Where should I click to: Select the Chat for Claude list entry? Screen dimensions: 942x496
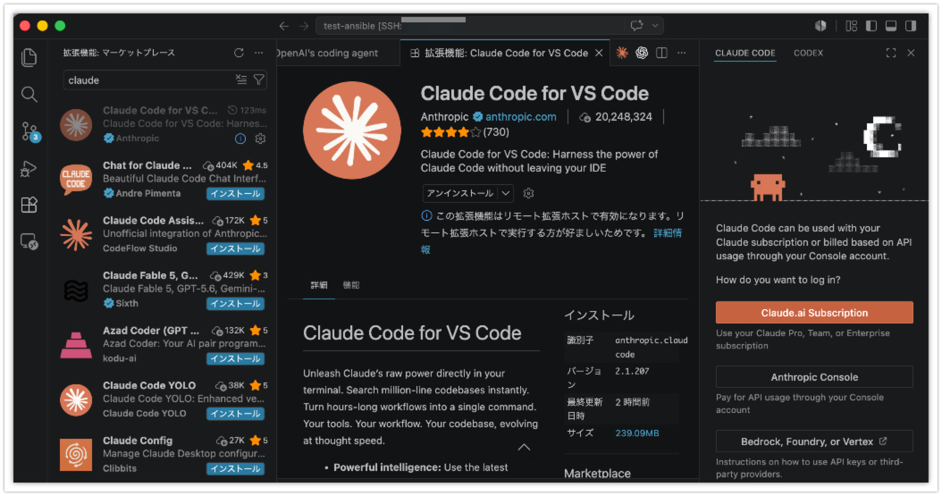coord(163,179)
